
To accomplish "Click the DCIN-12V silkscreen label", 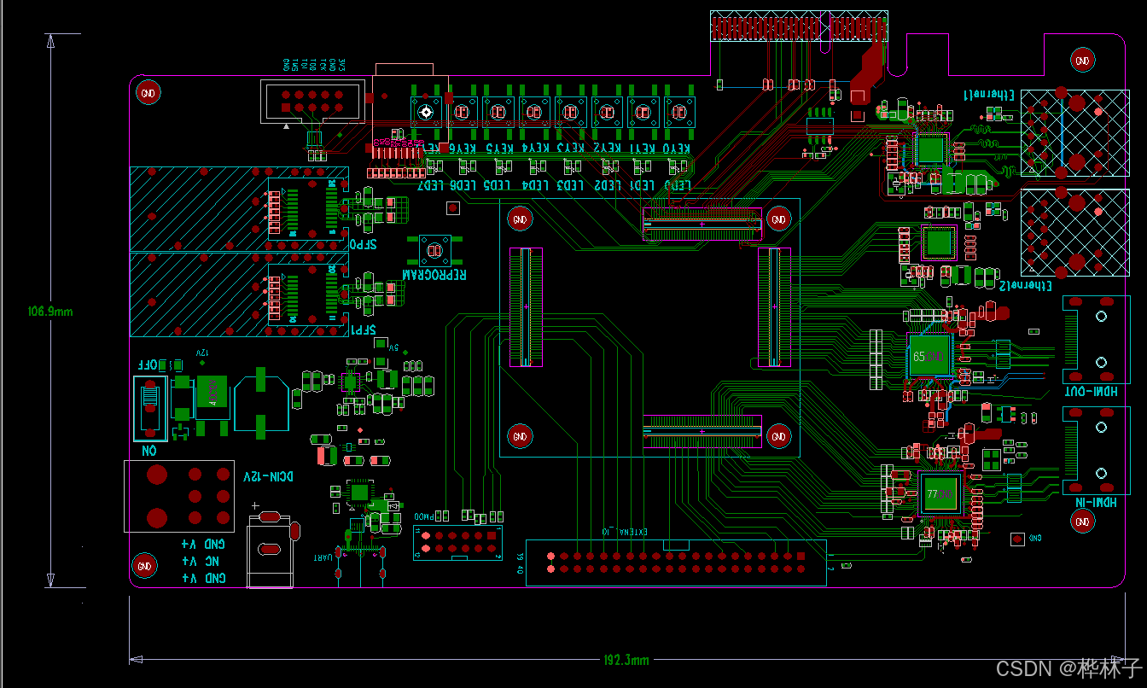I will coord(268,476).
